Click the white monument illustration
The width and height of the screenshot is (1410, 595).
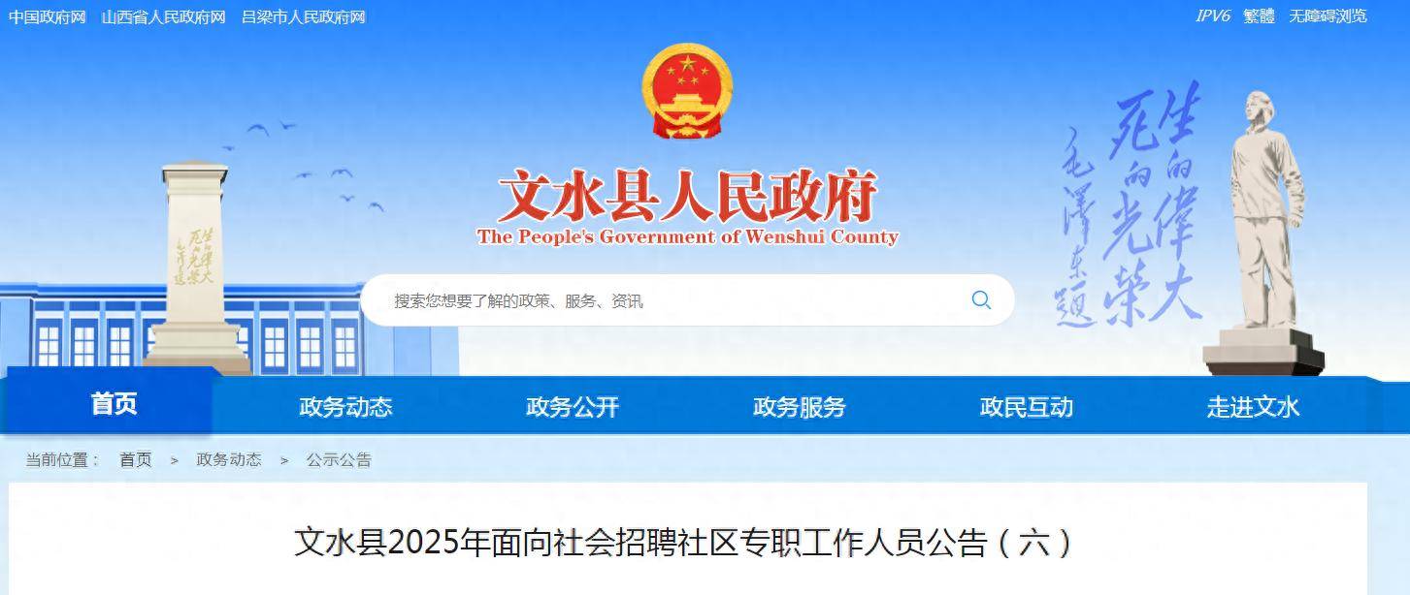pyautogui.click(x=198, y=267)
